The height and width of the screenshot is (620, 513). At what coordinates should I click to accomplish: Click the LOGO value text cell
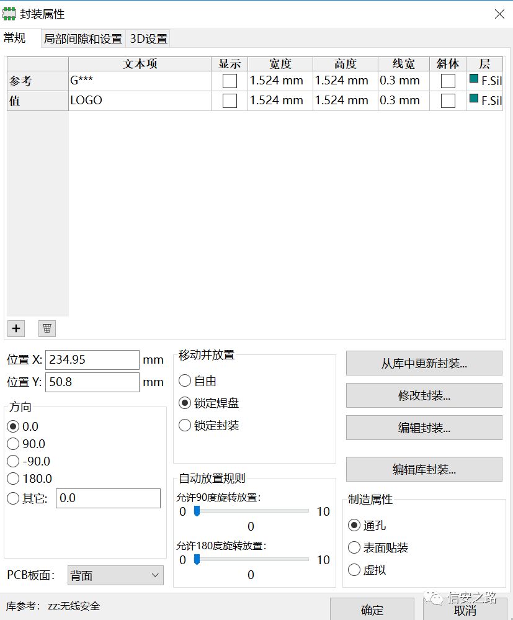140,101
